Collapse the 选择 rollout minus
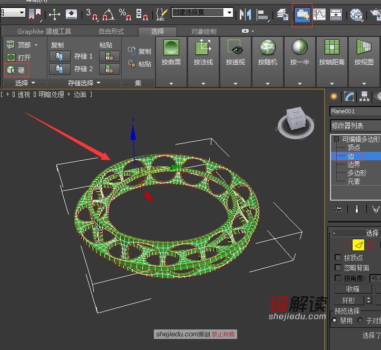Viewport: 381px width, 350px height. pos(334,234)
